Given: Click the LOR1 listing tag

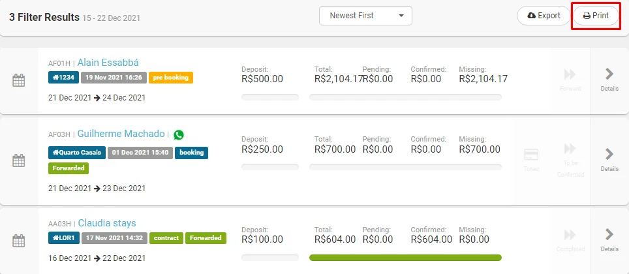Looking at the screenshot, I should (63, 238).
